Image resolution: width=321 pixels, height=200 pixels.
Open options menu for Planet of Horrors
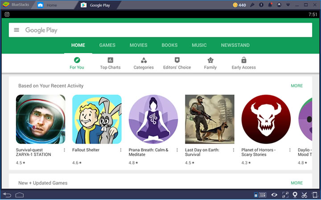pyautogui.click(x=290, y=150)
